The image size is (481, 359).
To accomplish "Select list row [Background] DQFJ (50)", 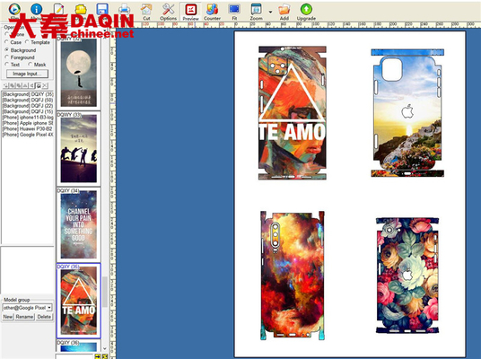I will pos(28,100).
